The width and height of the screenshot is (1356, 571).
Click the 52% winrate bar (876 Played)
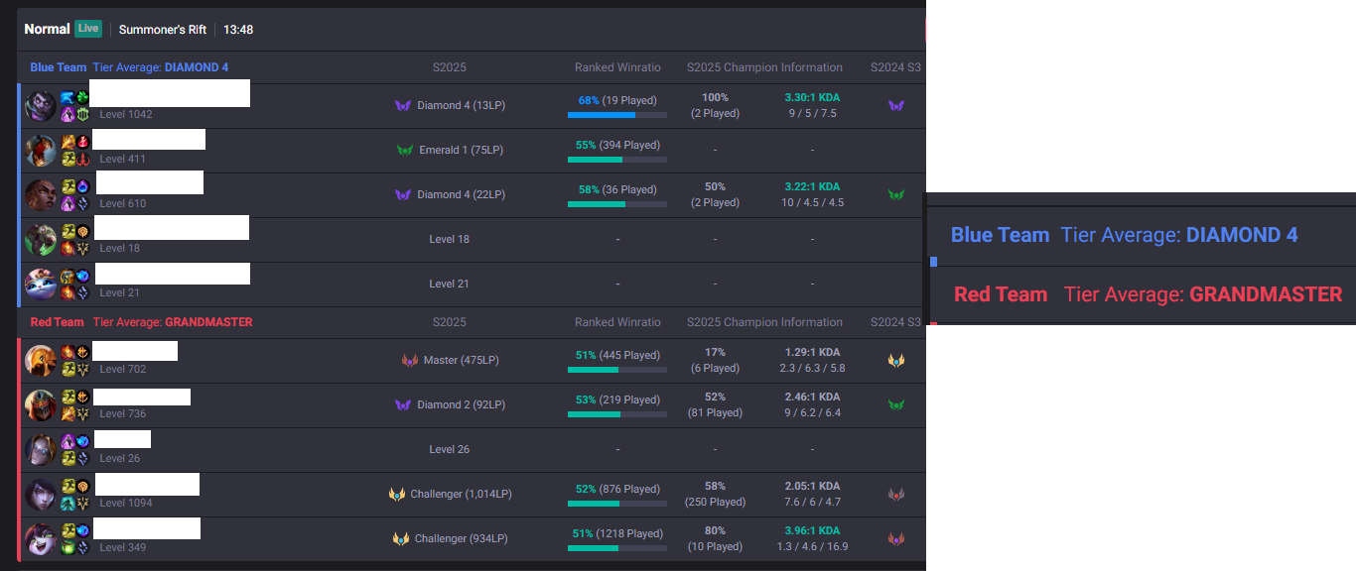coord(617,504)
